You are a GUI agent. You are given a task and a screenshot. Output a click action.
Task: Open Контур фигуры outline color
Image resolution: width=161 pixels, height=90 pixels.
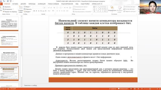coord(129,9)
